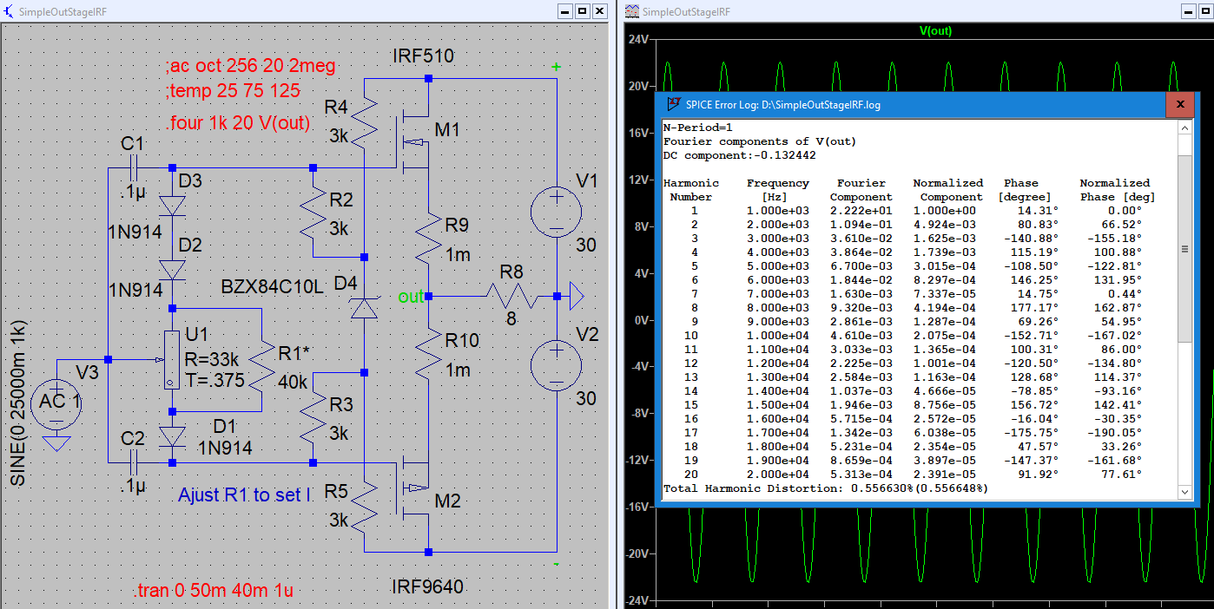
Task: Maximize the schematic window
Action: coord(582,11)
